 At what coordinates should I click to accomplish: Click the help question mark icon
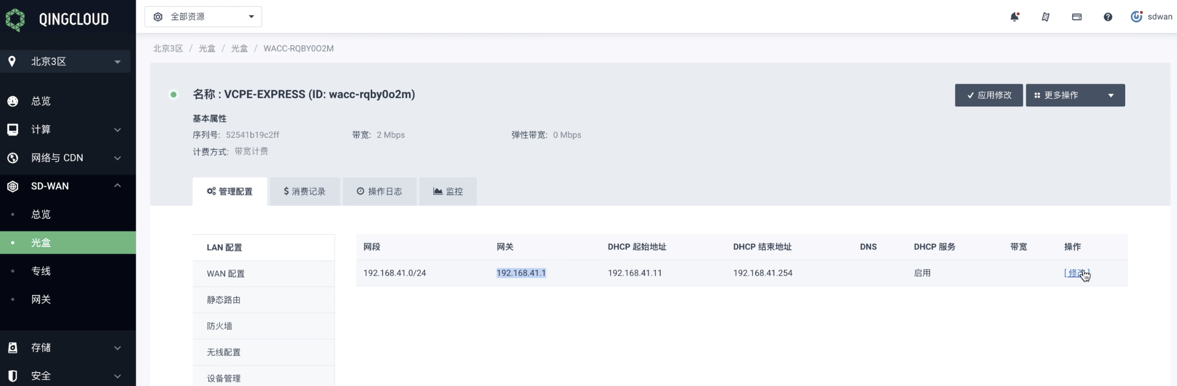point(1108,17)
